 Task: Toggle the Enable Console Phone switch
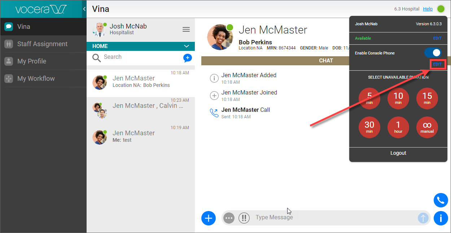point(433,53)
